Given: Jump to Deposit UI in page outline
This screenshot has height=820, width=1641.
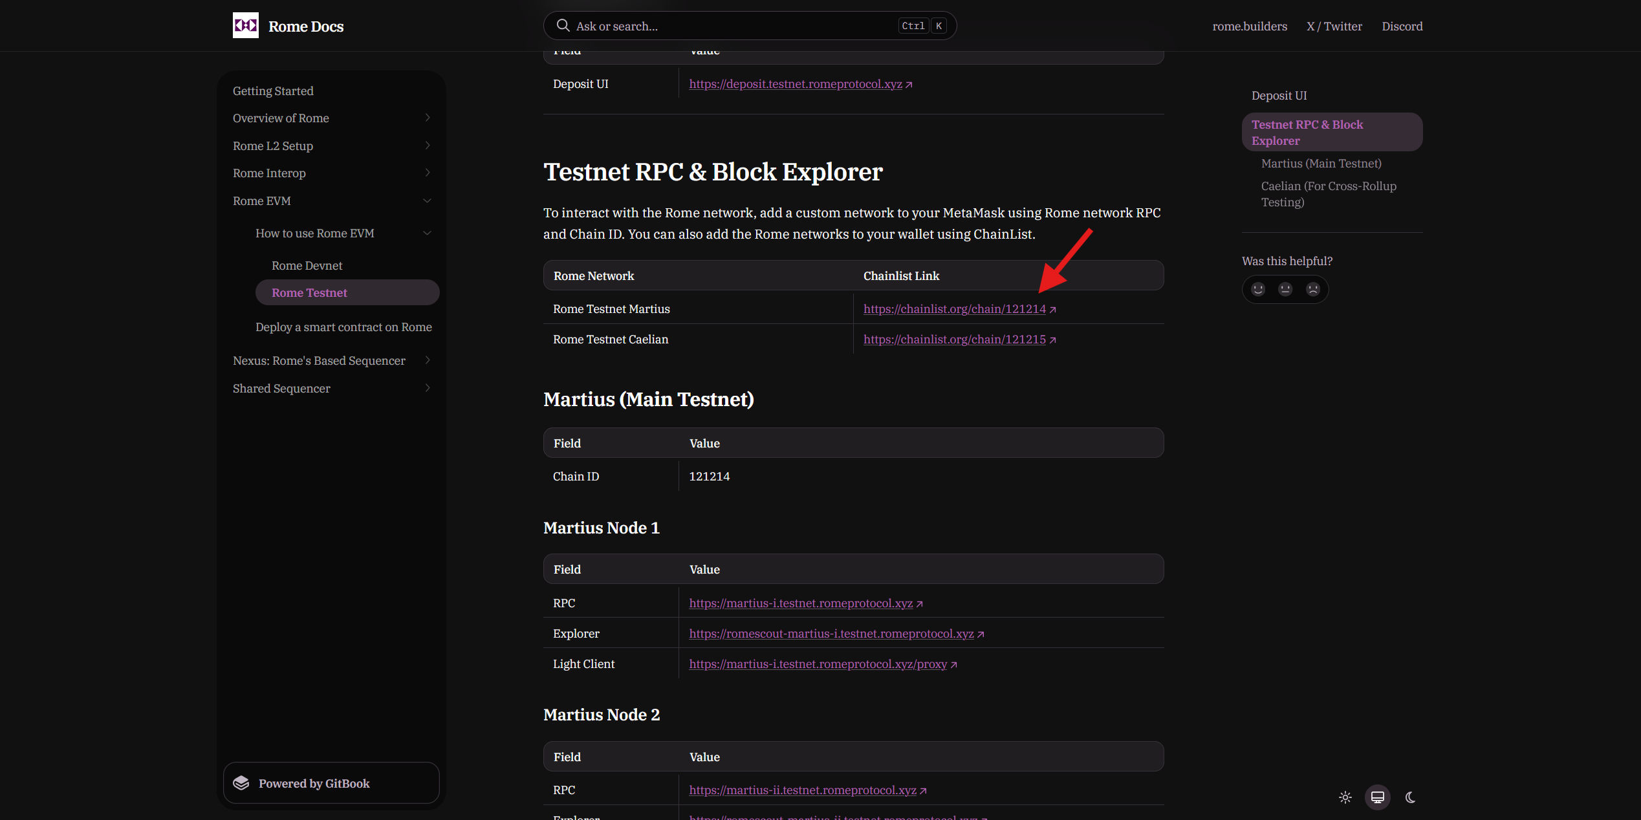Looking at the screenshot, I should pyautogui.click(x=1279, y=95).
